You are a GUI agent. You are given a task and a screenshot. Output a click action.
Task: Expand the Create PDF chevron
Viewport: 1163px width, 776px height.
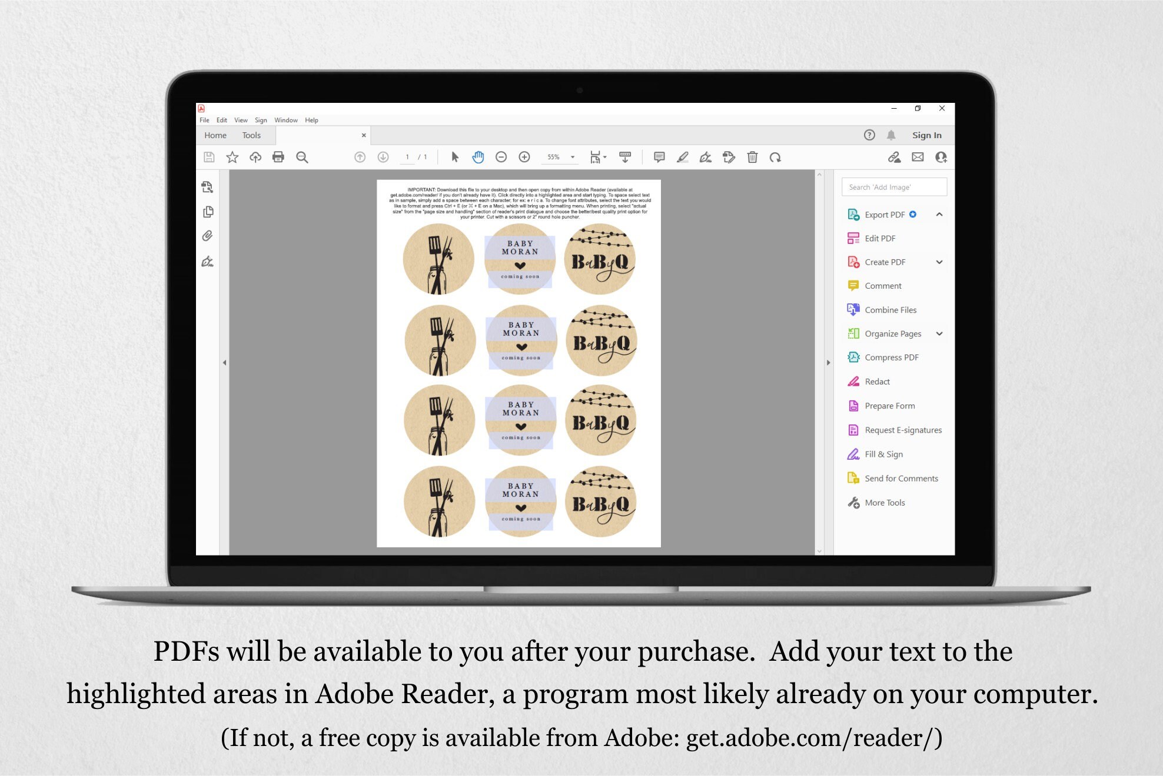click(x=939, y=262)
